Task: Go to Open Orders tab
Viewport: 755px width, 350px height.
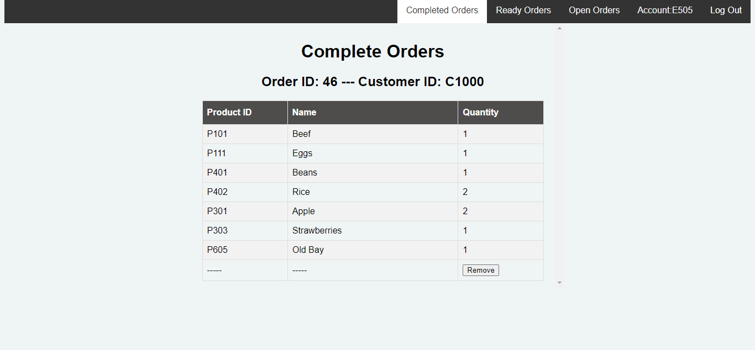Action: pyautogui.click(x=594, y=10)
